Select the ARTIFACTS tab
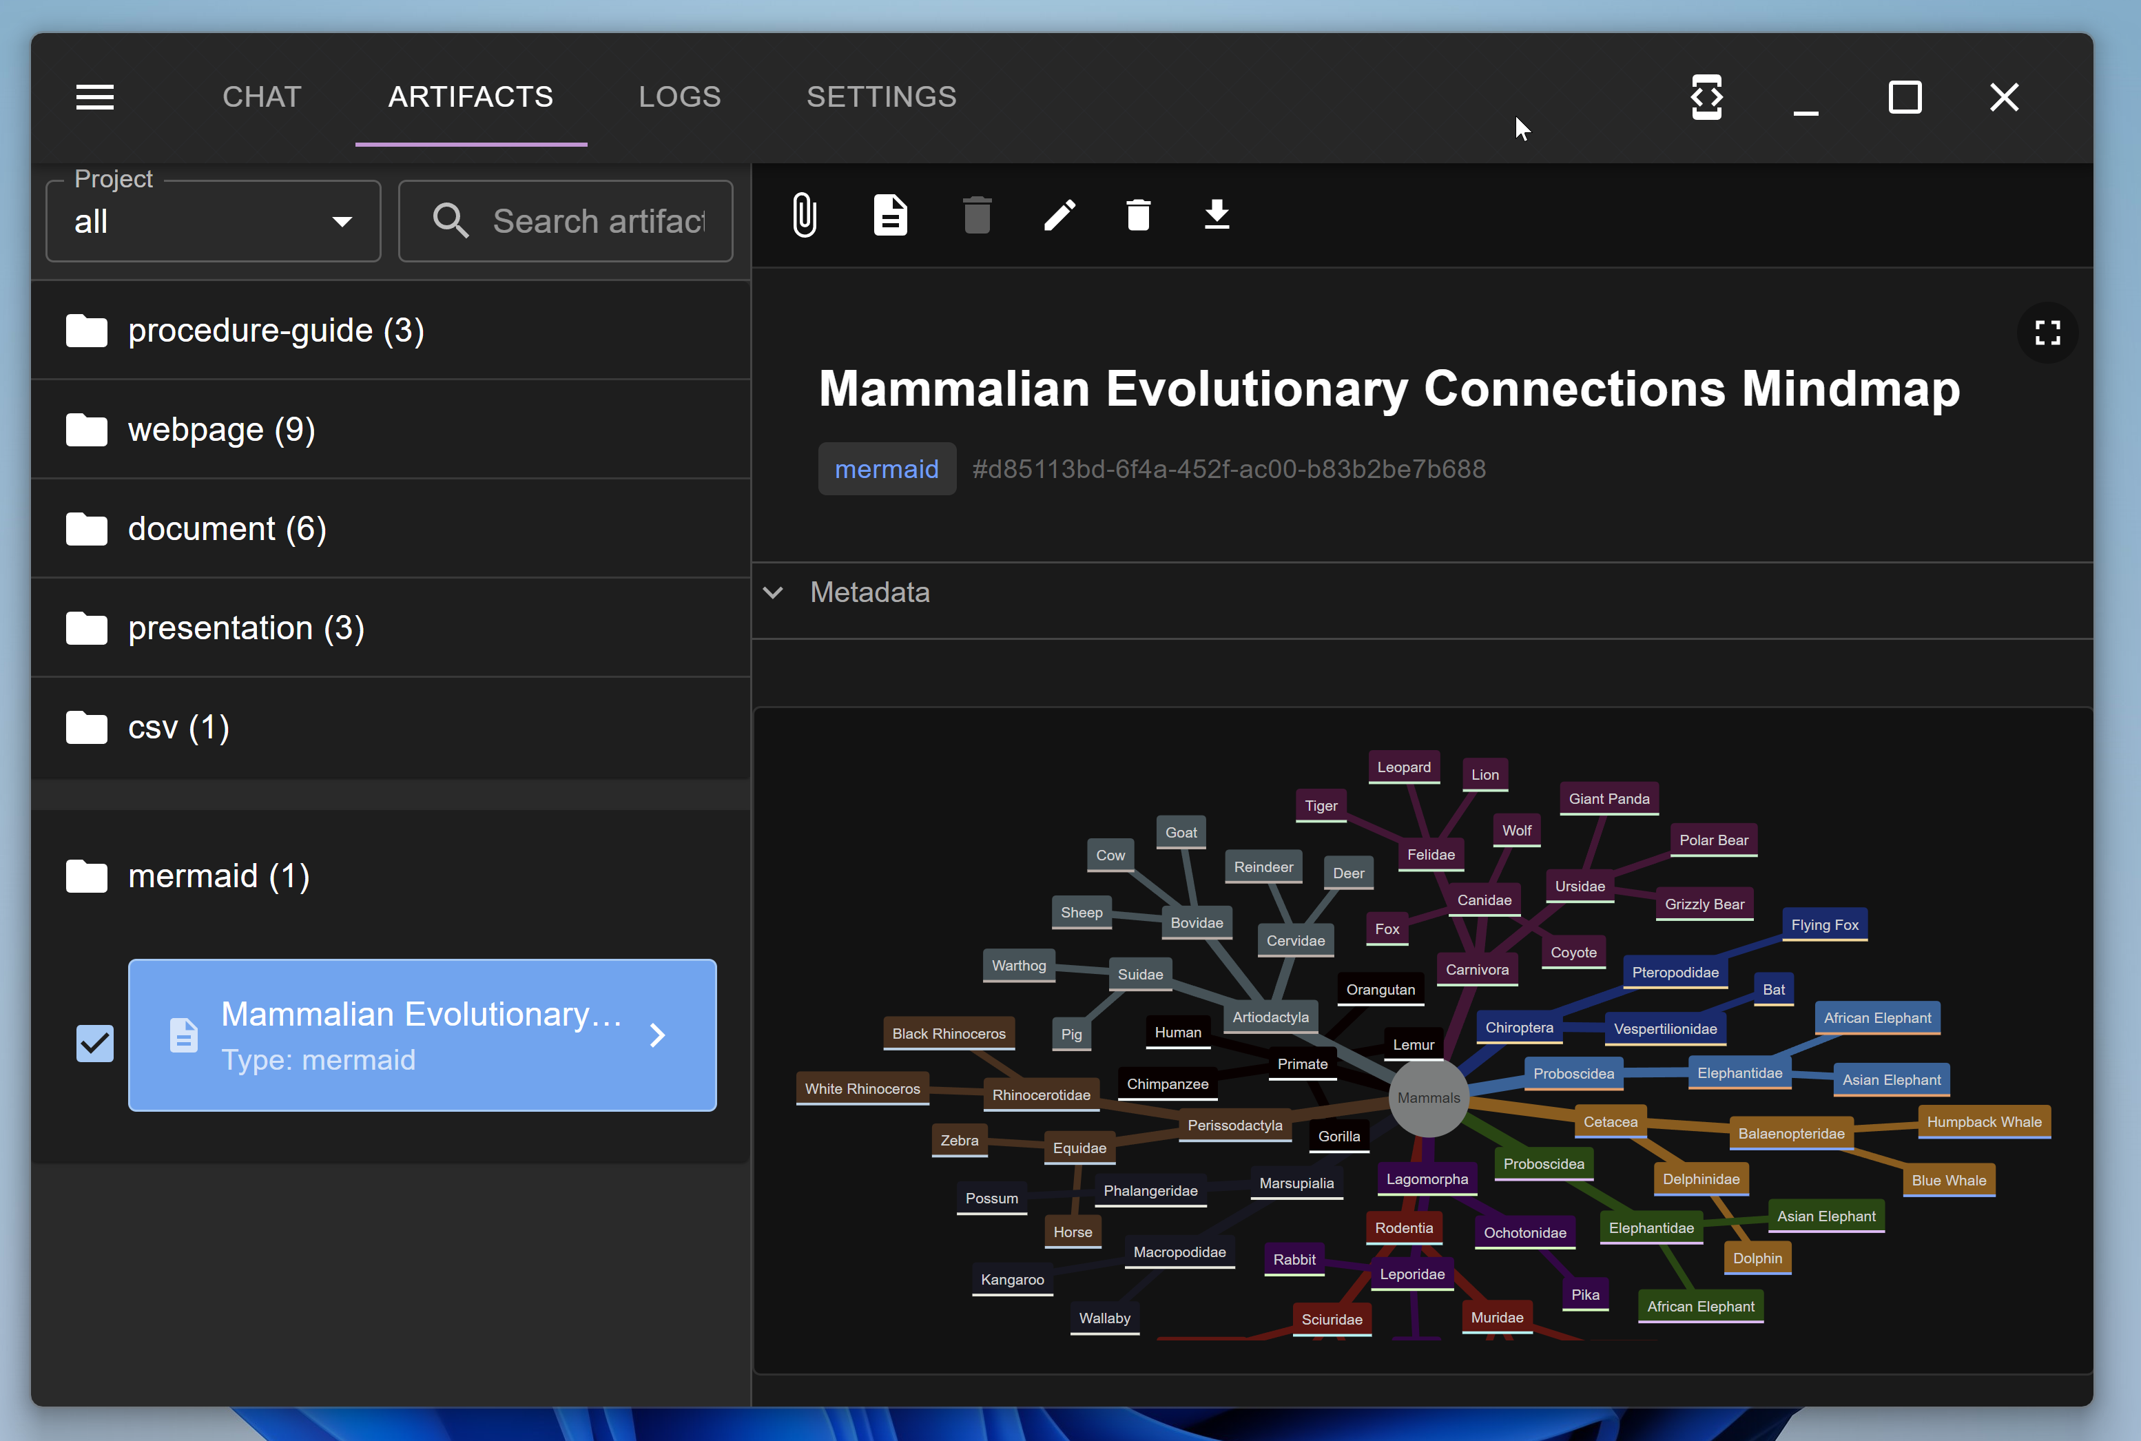This screenshot has height=1441, width=2141. click(470, 96)
